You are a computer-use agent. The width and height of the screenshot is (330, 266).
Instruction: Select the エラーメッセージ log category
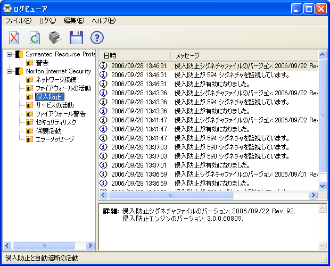tap(55, 139)
